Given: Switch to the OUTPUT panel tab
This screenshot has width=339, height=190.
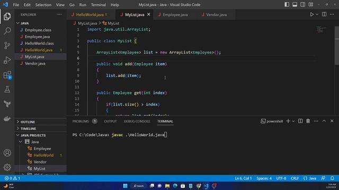Looking at the screenshot, I should pyautogui.click(x=110, y=121).
